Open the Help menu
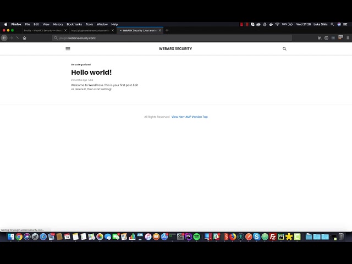The image size is (352, 264). 114,24
